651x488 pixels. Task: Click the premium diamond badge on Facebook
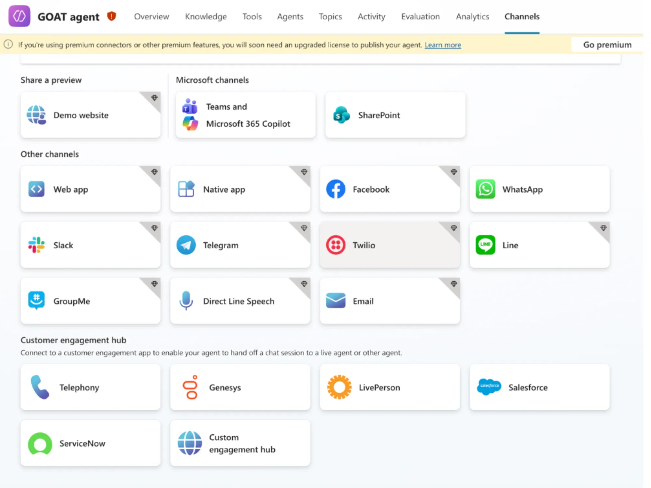click(454, 172)
